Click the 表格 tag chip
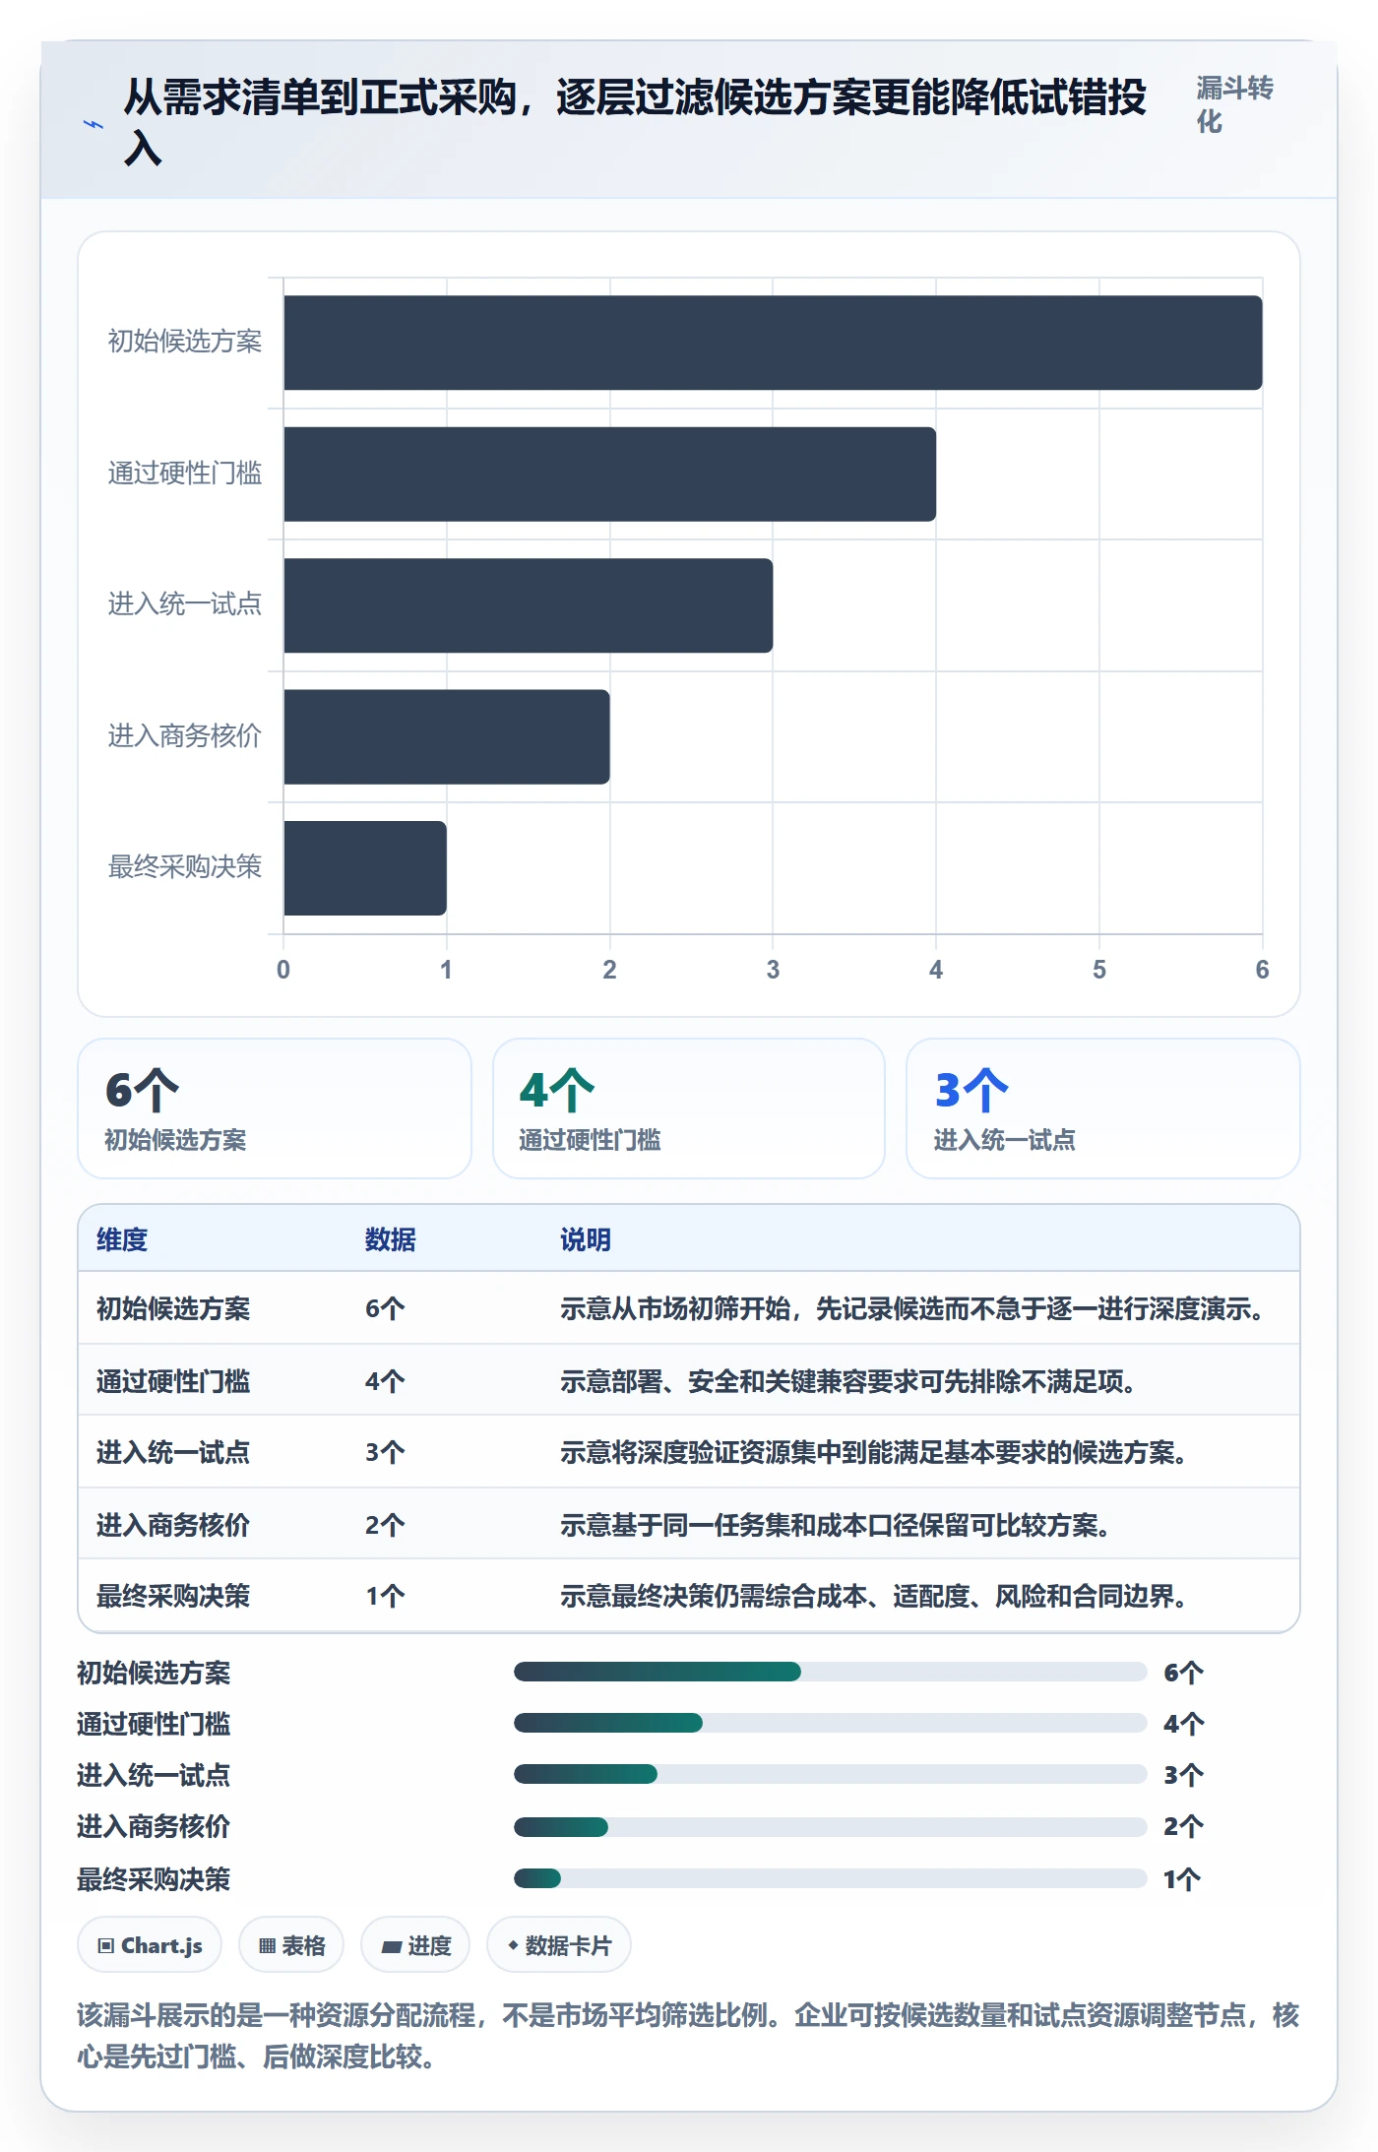Viewport: 1378px width, 2152px height. pyautogui.click(x=291, y=1945)
